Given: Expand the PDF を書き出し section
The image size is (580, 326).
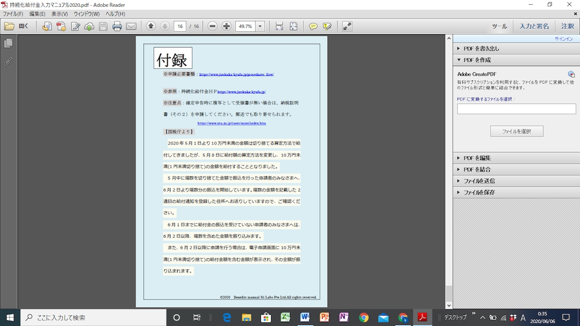Looking at the screenshot, I should (x=516, y=48).
